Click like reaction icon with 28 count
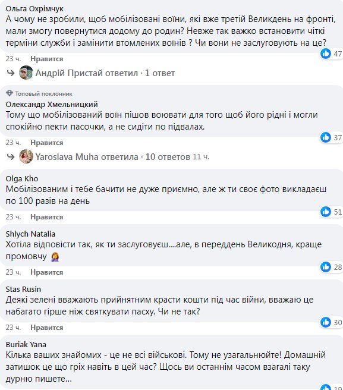The height and width of the screenshot is (390, 343). click(x=326, y=267)
